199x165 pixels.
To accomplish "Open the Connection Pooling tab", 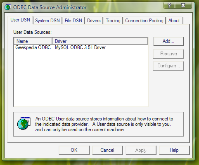I will pyautogui.click(x=144, y=21).
